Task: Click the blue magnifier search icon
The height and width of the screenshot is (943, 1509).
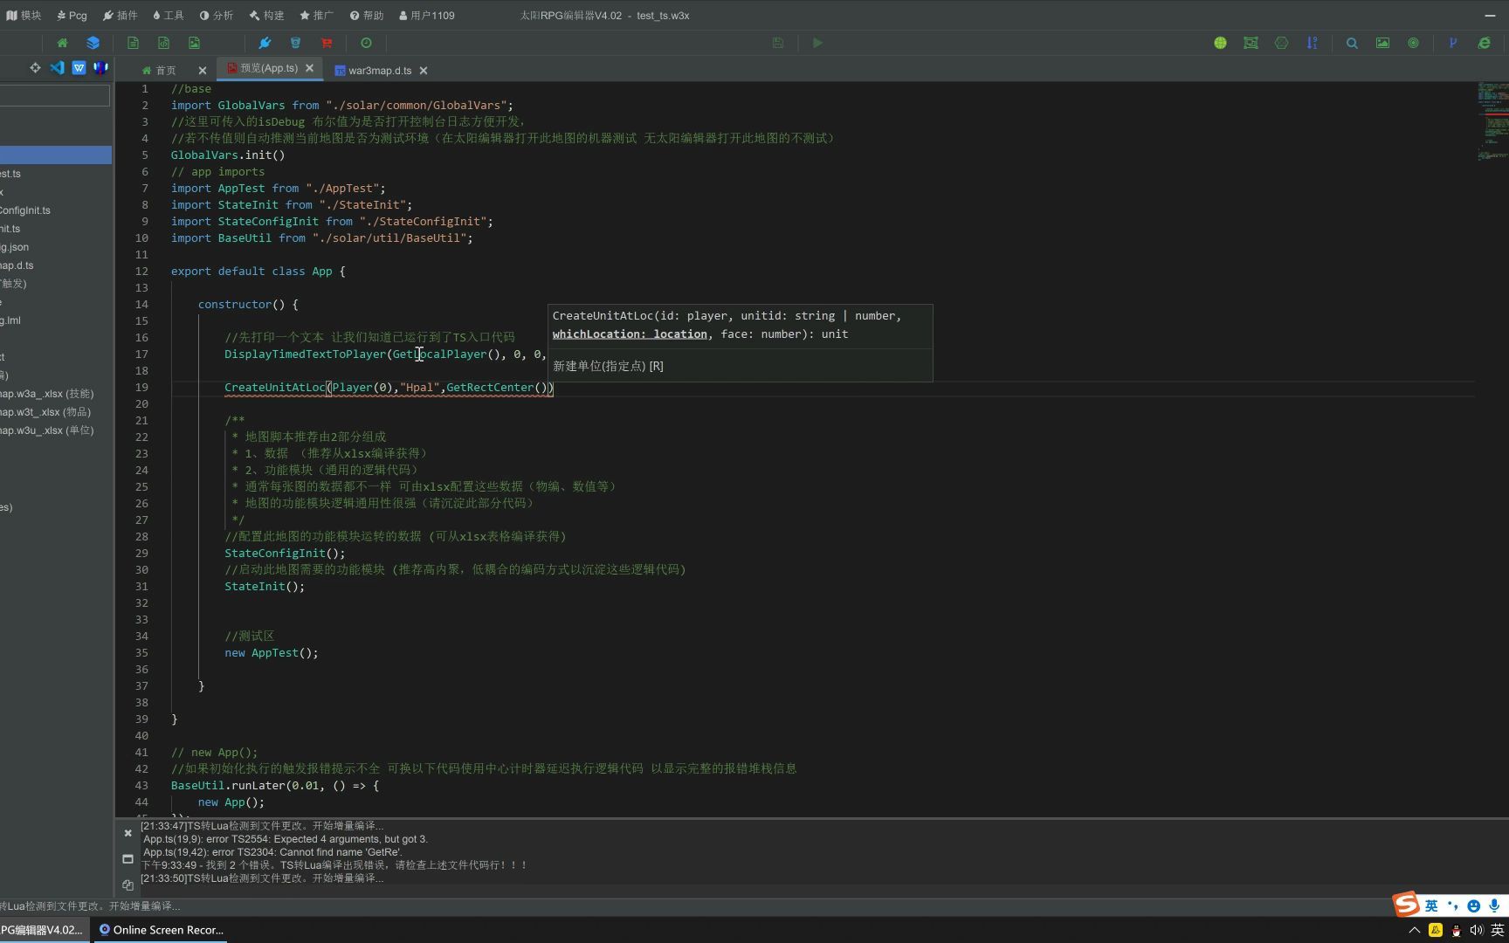Action: (1352, 43)
